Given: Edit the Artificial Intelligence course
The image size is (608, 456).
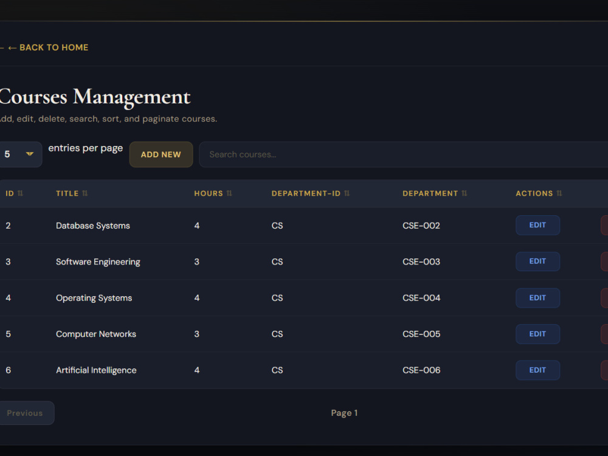Looking at the screenshot, I should pyautogui.click(x=537, y=370).
